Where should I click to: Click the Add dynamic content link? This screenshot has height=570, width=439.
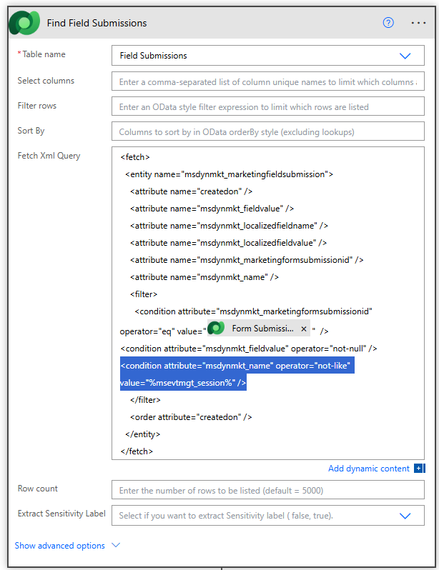[369, 469]
